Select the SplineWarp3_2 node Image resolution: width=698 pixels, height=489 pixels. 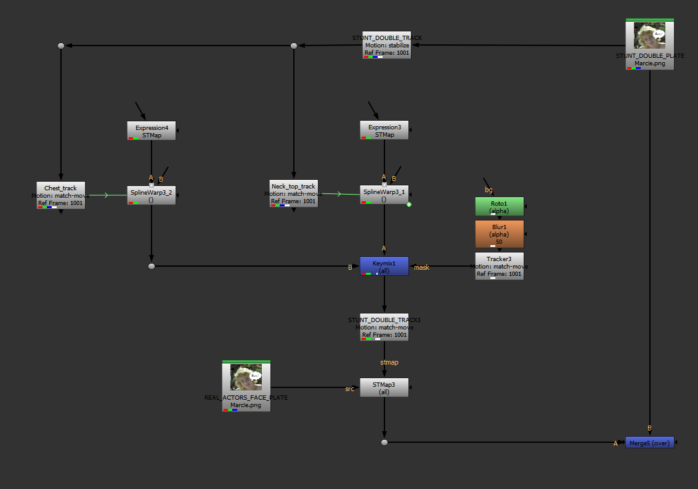coord(151,194)
